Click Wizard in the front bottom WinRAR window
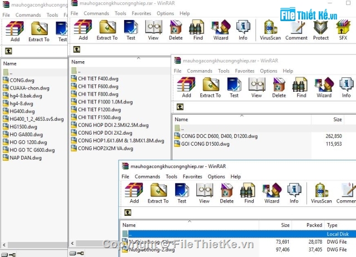This screenshot has width=356, height=257. click(272, 193)
